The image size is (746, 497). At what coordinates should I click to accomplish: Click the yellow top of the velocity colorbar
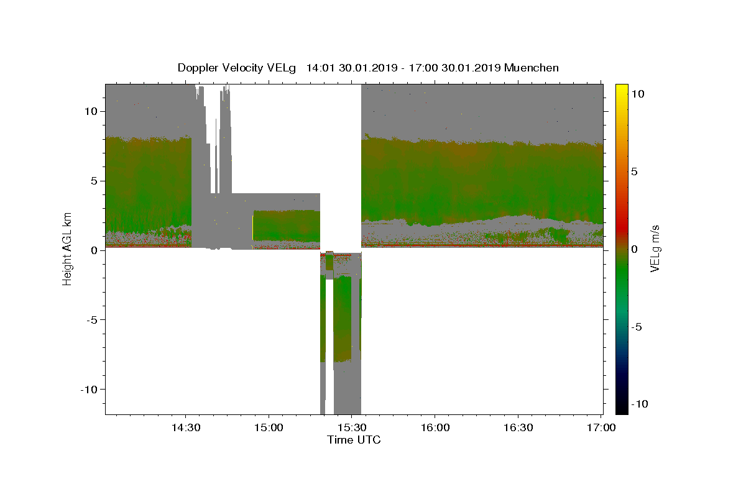click(x=621, y=92)
